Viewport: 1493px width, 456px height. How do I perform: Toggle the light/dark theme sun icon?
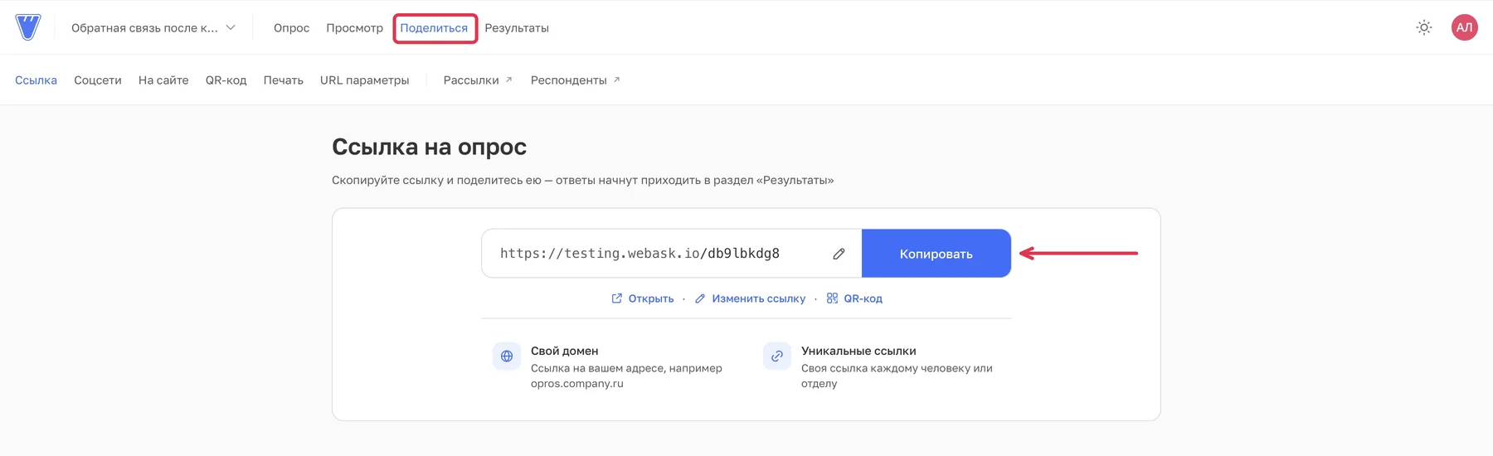(1424, 27)
